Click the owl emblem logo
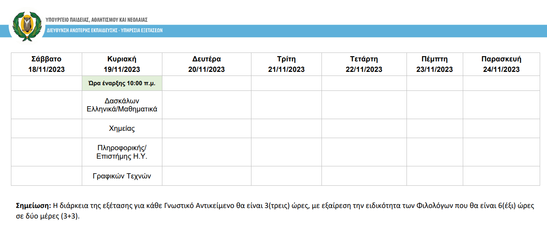 27,26
